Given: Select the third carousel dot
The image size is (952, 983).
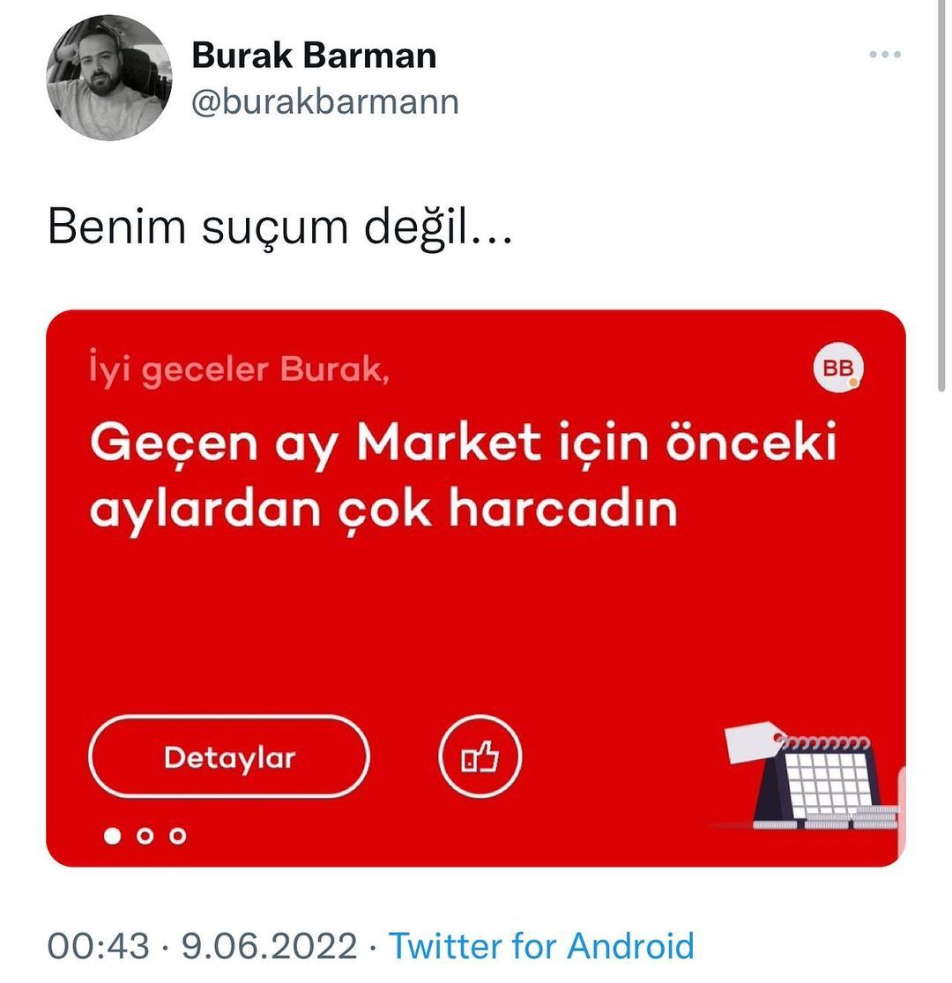Looking at the screenshot, I should (x=178, y=836).
